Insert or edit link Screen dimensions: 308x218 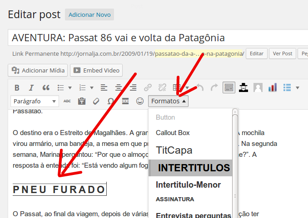[x=148, y=87]
